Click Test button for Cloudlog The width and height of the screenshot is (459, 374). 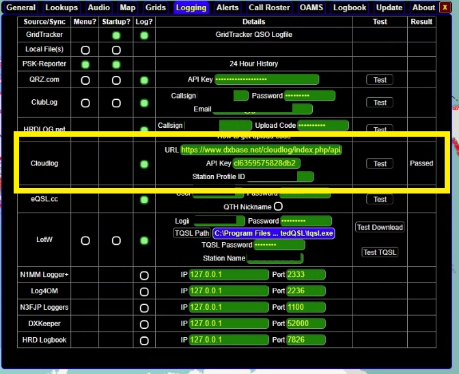click(380, 164)
